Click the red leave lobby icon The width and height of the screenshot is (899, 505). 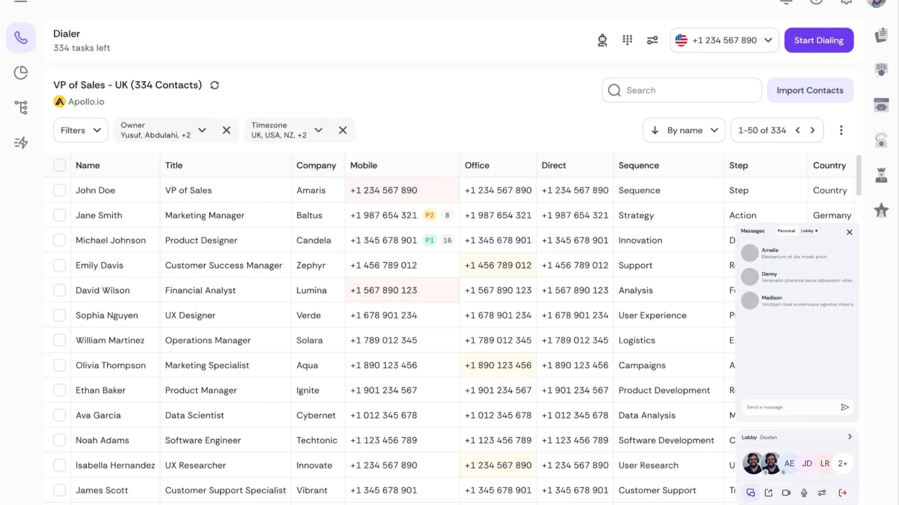click(842, 492)
